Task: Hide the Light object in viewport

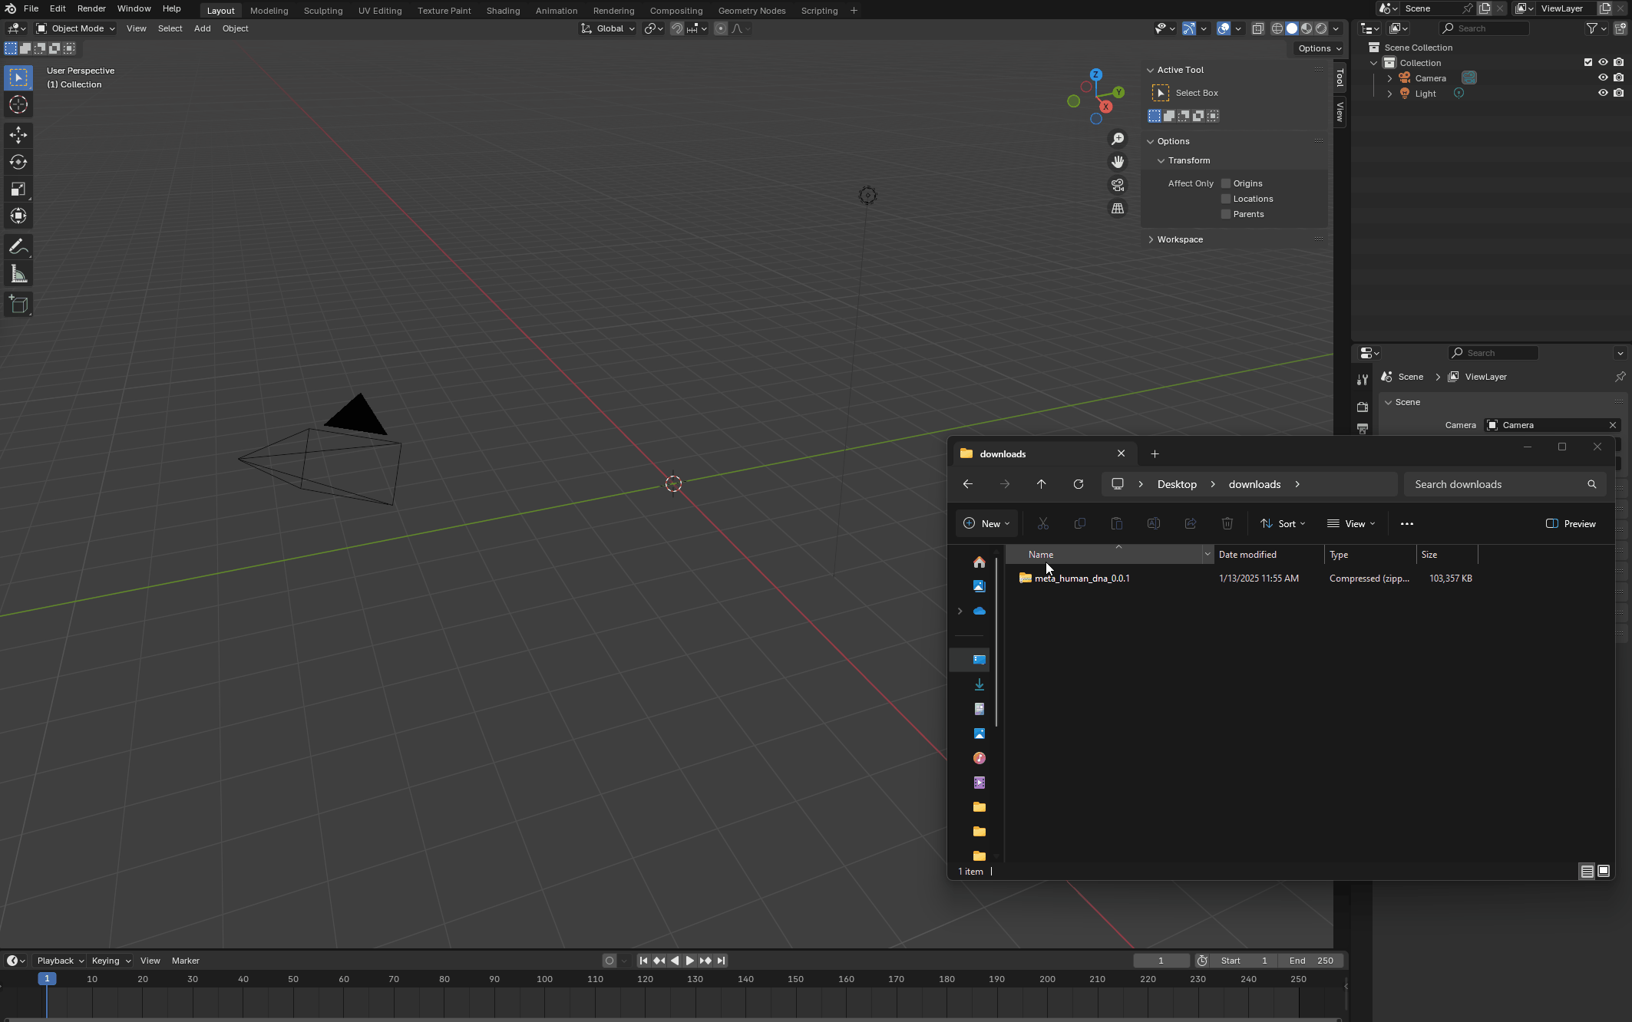Action: [x=1603, y=93]
